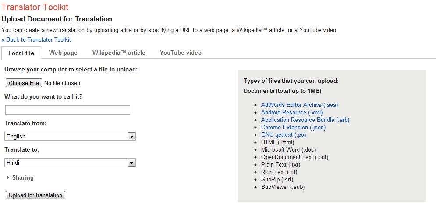Image resolution: width=436 pixels, height=220 pixels.
Task: Click 'Browse your computer to select a file' label
Action: pos(71,70)
